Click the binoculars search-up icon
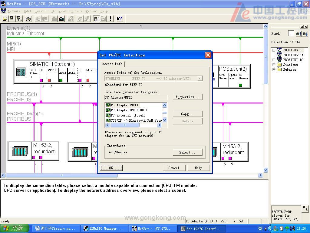The height and width of the screenshot is (233, 310). point(298,34)
